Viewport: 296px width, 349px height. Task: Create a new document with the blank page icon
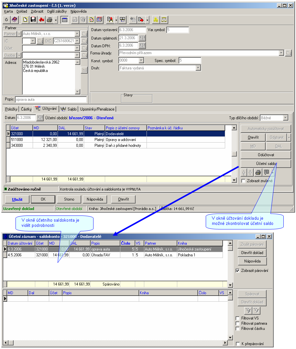coord(25,20)
